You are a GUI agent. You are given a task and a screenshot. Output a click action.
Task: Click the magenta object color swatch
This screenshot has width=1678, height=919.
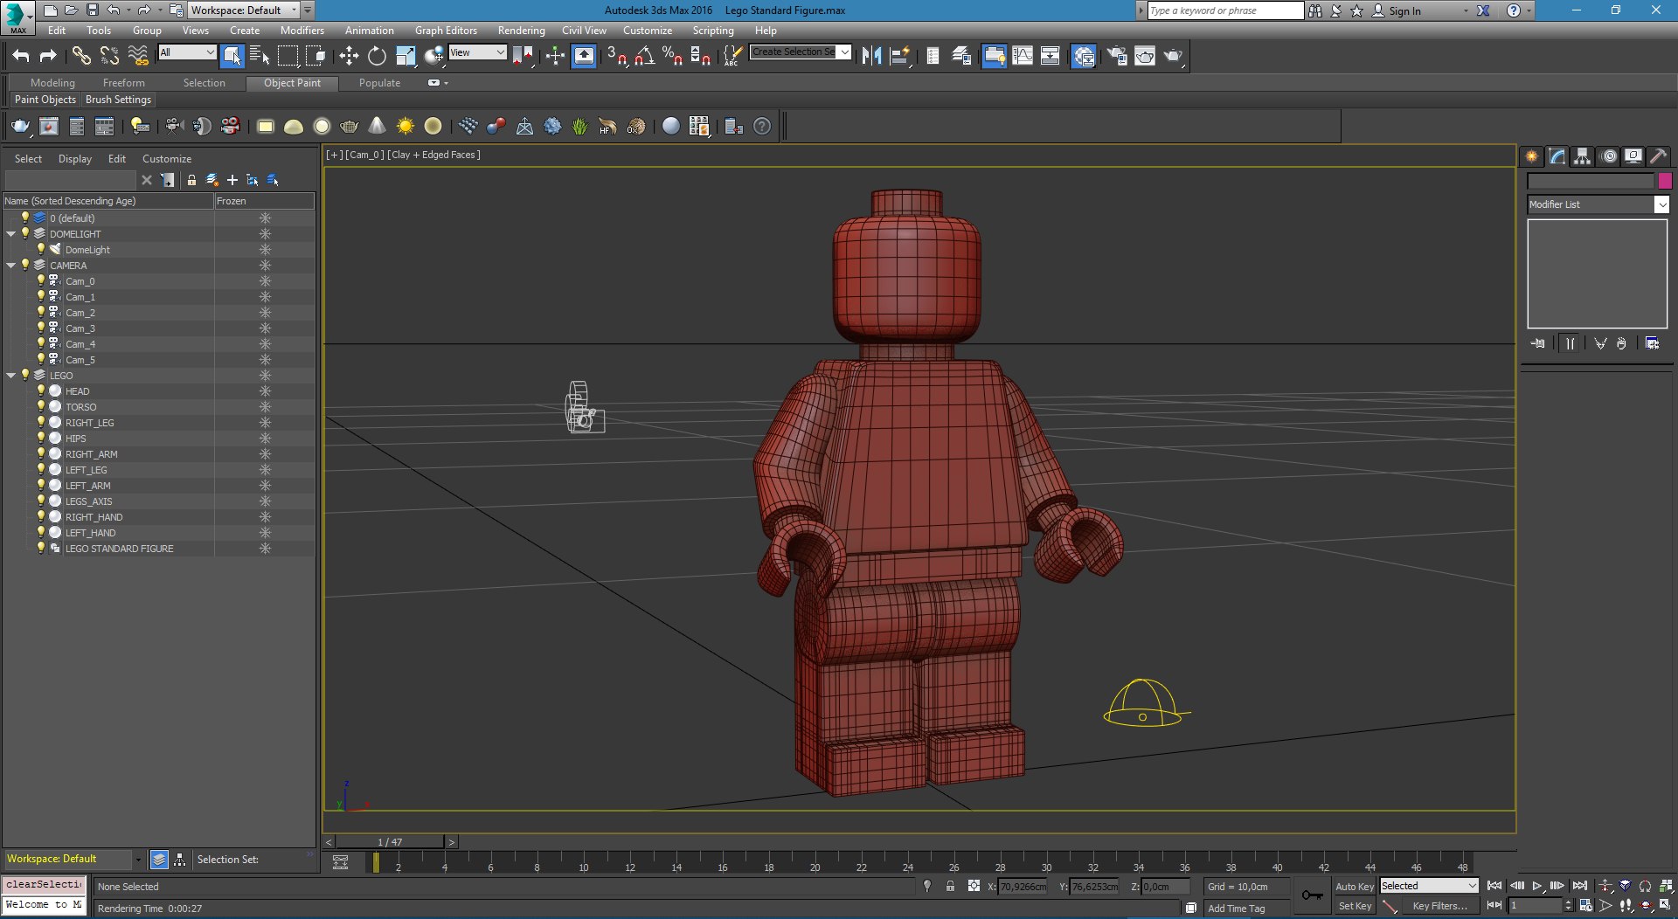[x=1665, y=181]
